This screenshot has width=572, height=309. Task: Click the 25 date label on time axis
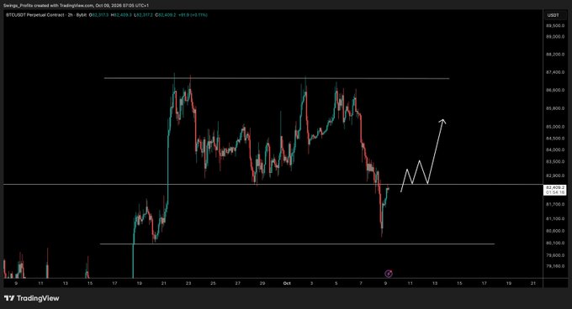tap(213, 283)
